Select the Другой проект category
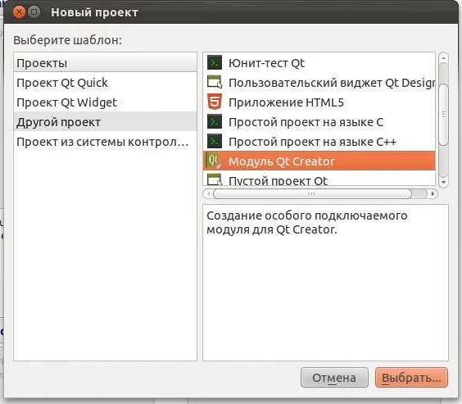 105,122
